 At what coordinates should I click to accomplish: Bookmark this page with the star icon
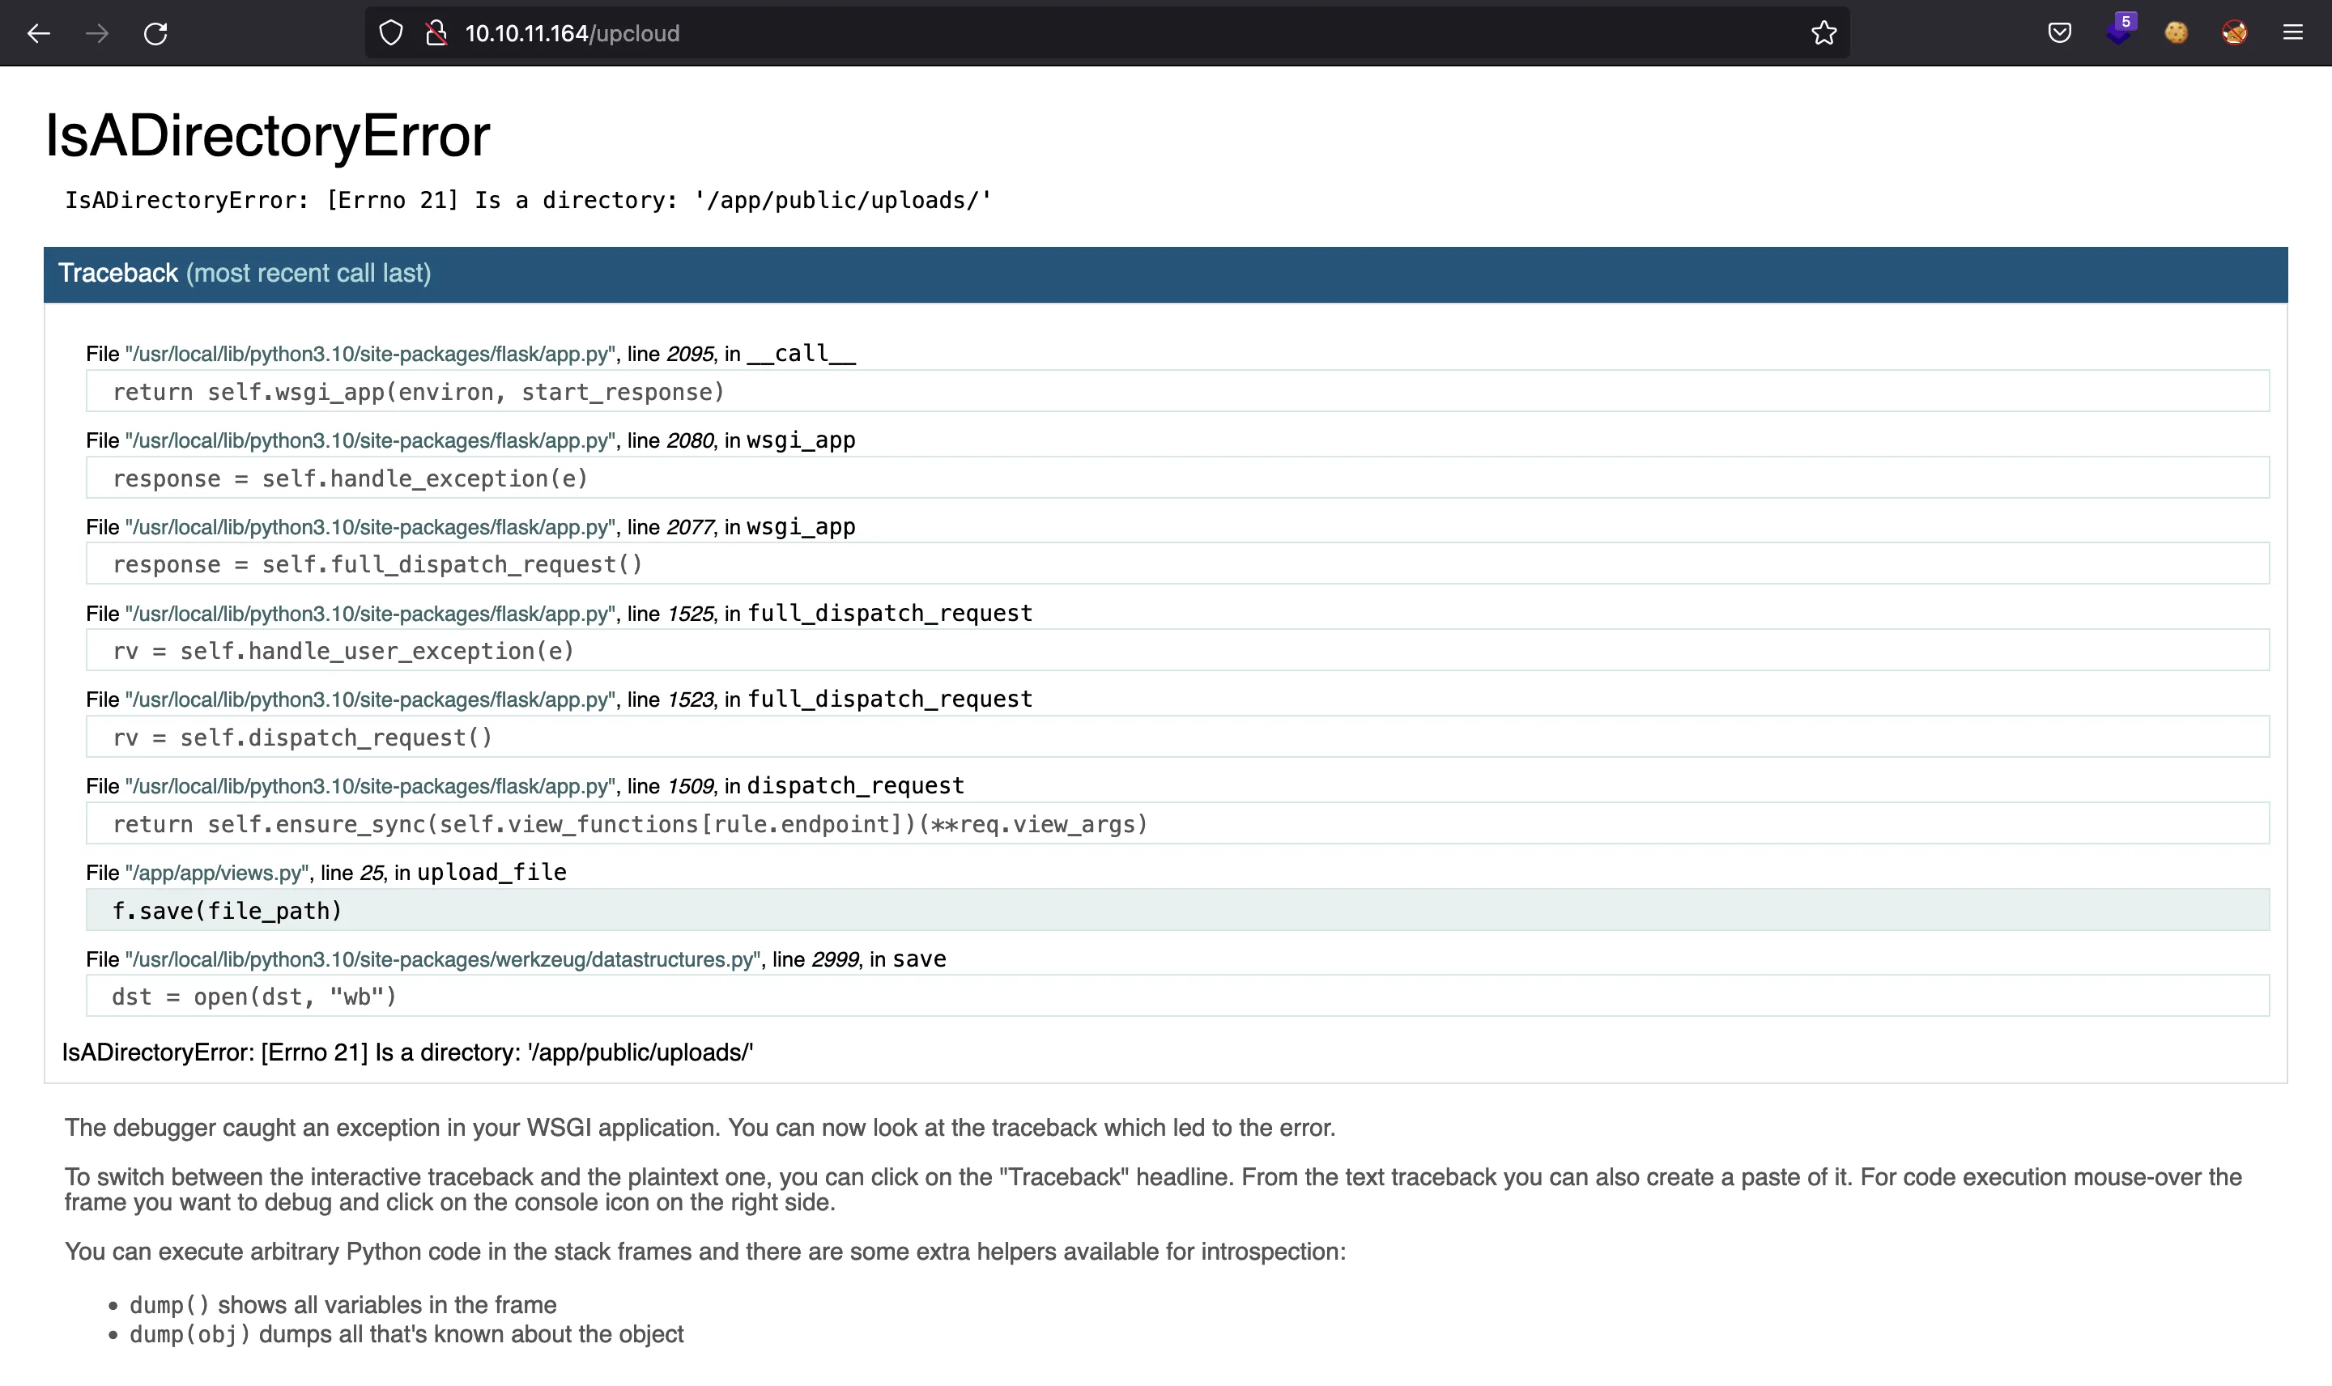point(1823,34)
